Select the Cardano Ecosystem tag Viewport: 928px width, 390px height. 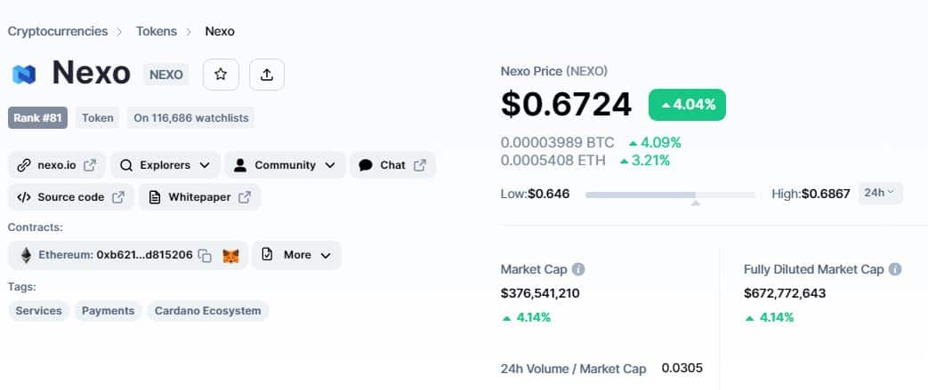click(x=207, y=311)
